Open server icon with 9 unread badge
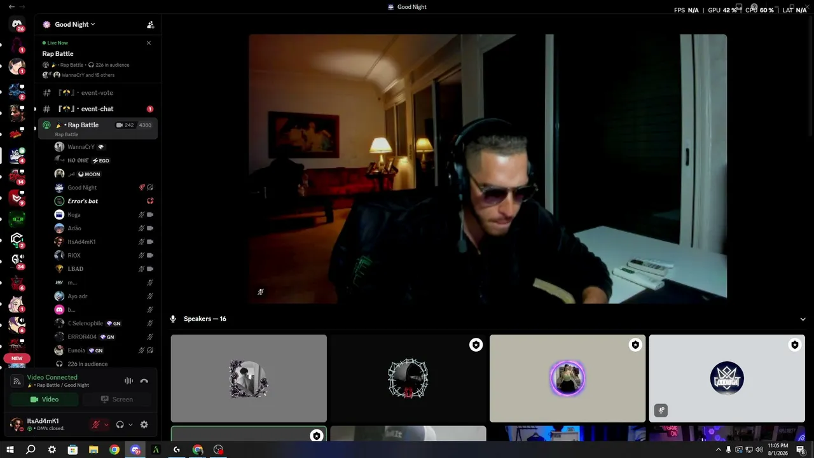 pos(17,197)
